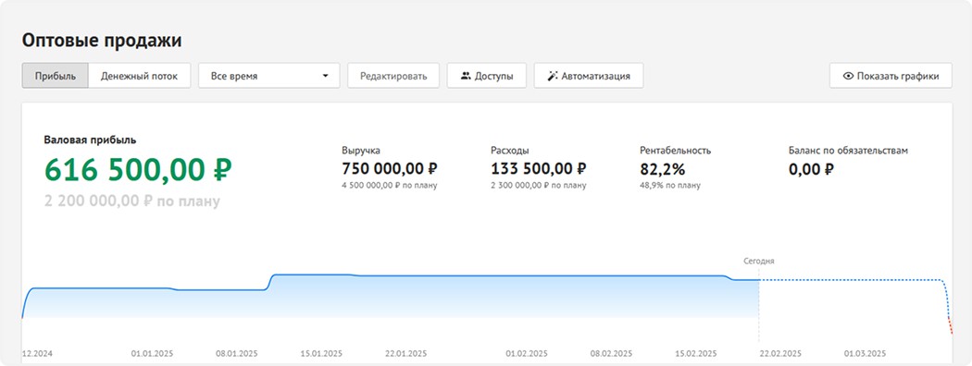This screenshot has width=972, height=366.
Task: Open the Все время period dropdown
Action: 269,76
